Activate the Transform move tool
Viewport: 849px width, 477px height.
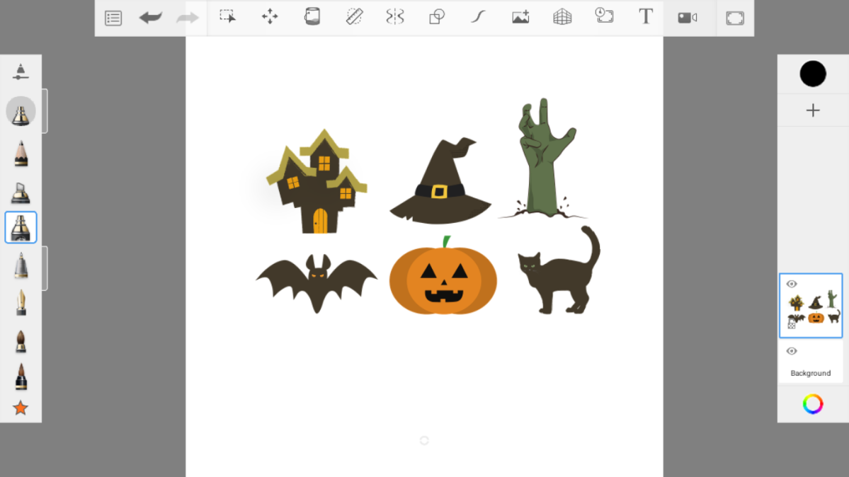tap(270, 17)
